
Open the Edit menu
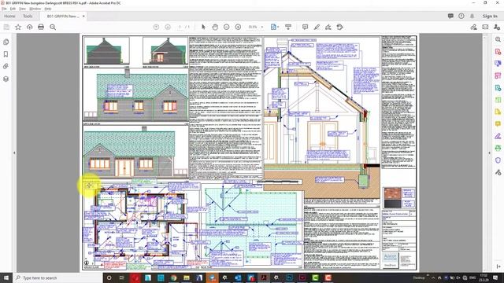13,9
